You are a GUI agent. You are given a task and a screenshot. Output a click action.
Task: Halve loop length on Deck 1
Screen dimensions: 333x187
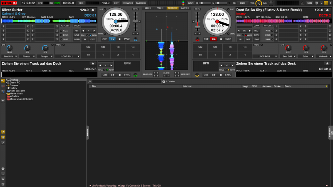(83, 31)
